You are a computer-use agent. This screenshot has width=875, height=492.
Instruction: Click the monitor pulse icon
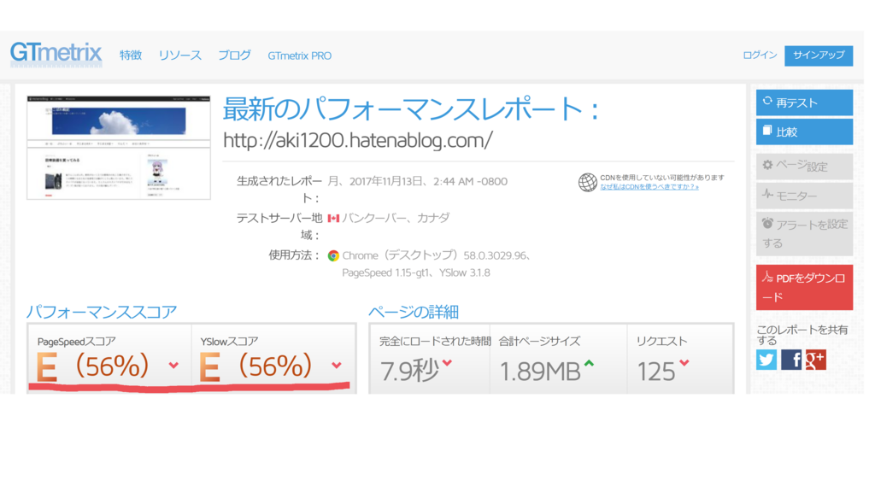768,194
